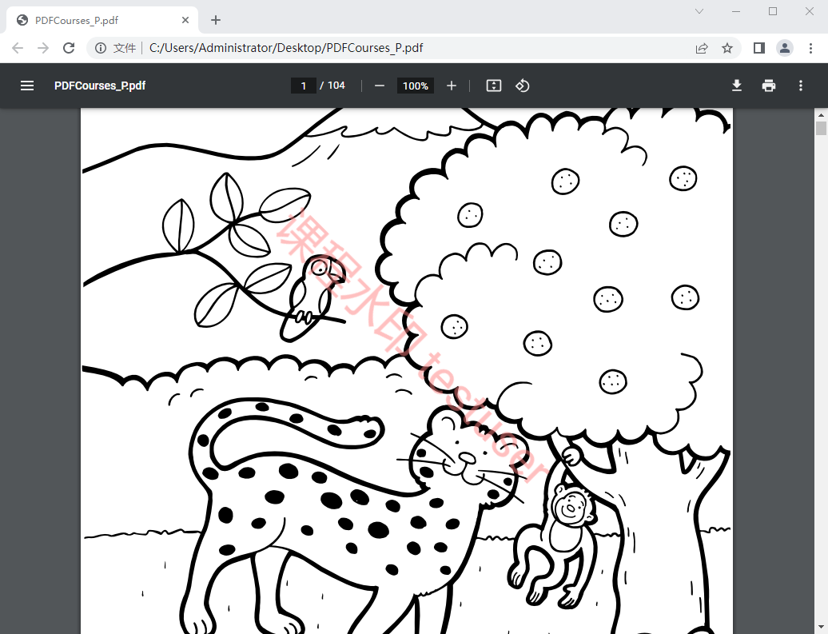Click the zoom percentage field showing 100%
828x634 pixels.
click(416, 86)
